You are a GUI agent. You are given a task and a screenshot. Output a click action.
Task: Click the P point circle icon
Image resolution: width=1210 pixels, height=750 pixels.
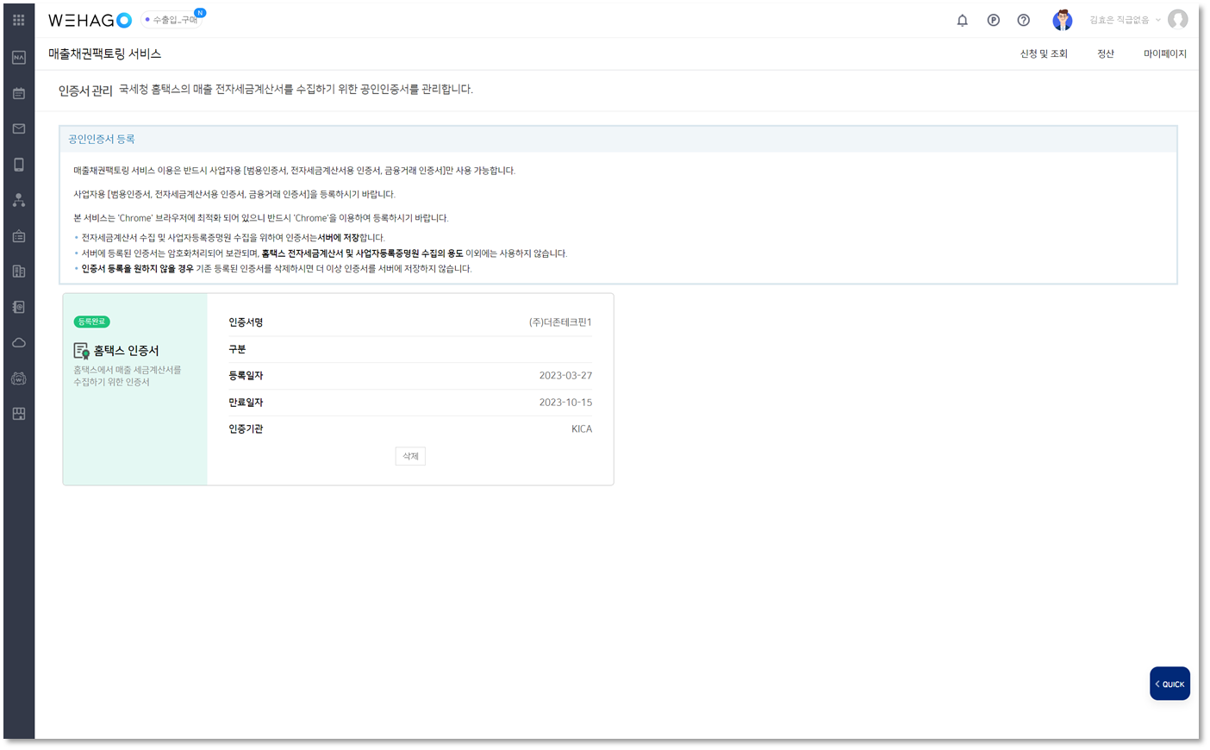click(x=993, y=20)
